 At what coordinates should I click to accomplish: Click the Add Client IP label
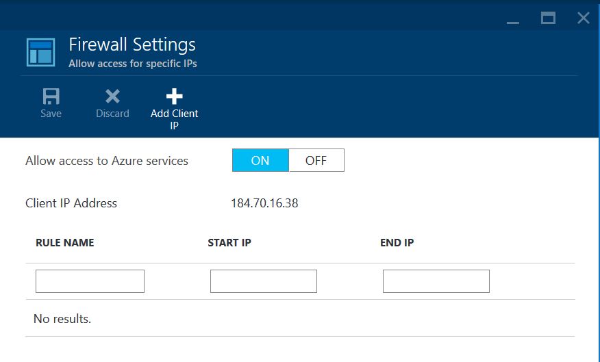tap(174, 119)
